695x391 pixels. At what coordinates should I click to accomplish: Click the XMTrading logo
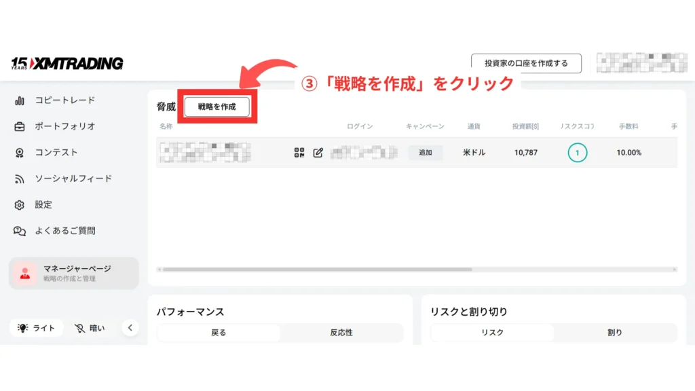click(67, 63)
